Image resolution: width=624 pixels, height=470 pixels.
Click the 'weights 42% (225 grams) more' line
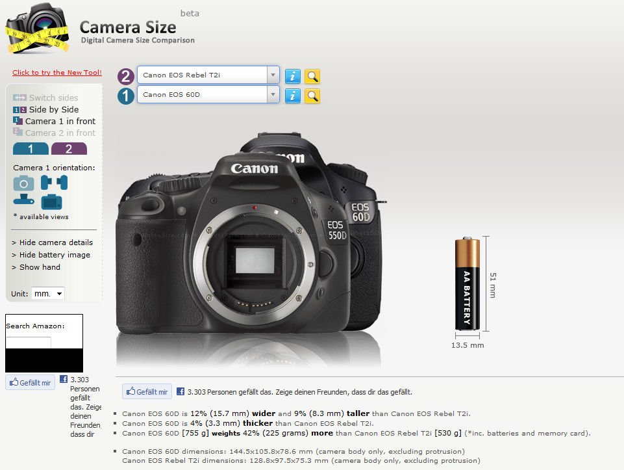coord(356,433)
